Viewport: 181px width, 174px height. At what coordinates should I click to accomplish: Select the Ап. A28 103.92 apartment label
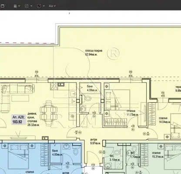pos(19,120)
